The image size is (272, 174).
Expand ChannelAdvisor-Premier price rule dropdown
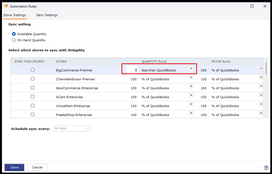pos(261,78)
